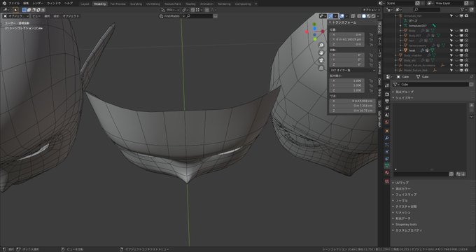Image resolution: width=476 pixels, height=252 pixels.
Task: Open the Object properties tab icon
Action: [x=386, y=131]
